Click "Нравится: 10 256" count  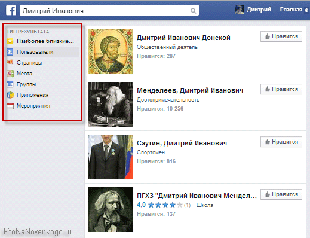160,109
